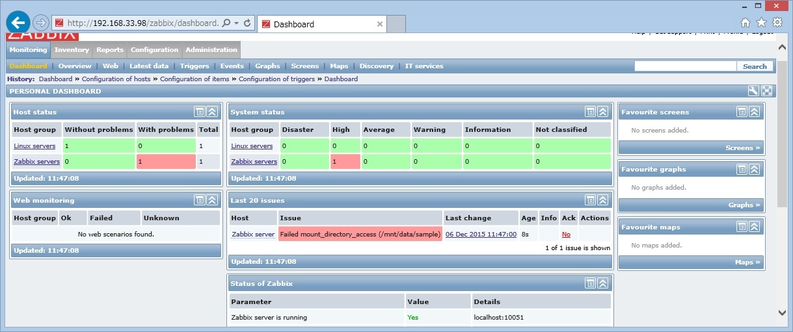Click the browser forward arrow button
Screen dimensions: 793x332
click(x=40, y=23)
